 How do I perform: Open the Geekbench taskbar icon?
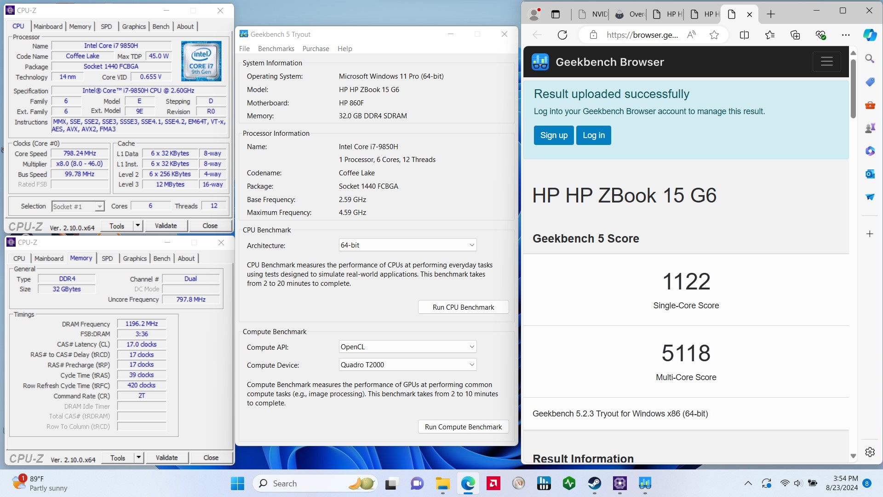(x=645, y=483)
